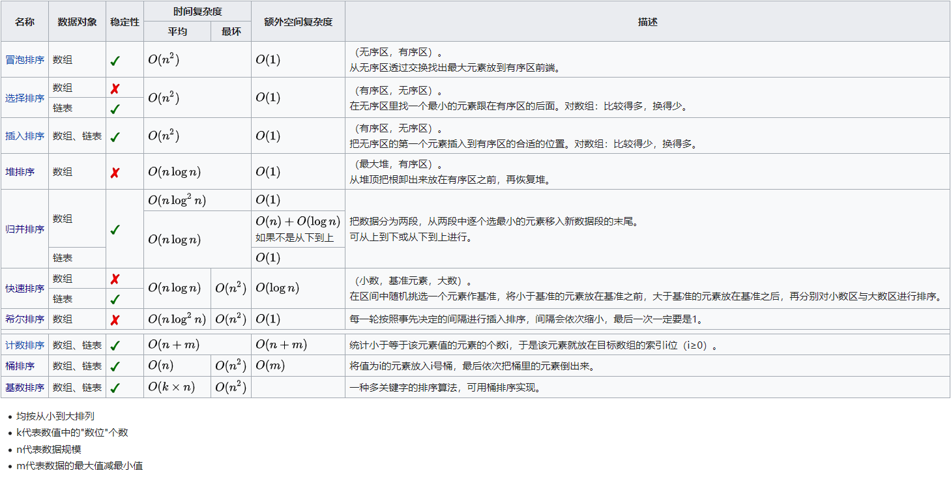Open the 计数排序 link
Image resolution: width=951 pixels, height=477 pixels.
(25, 345)
